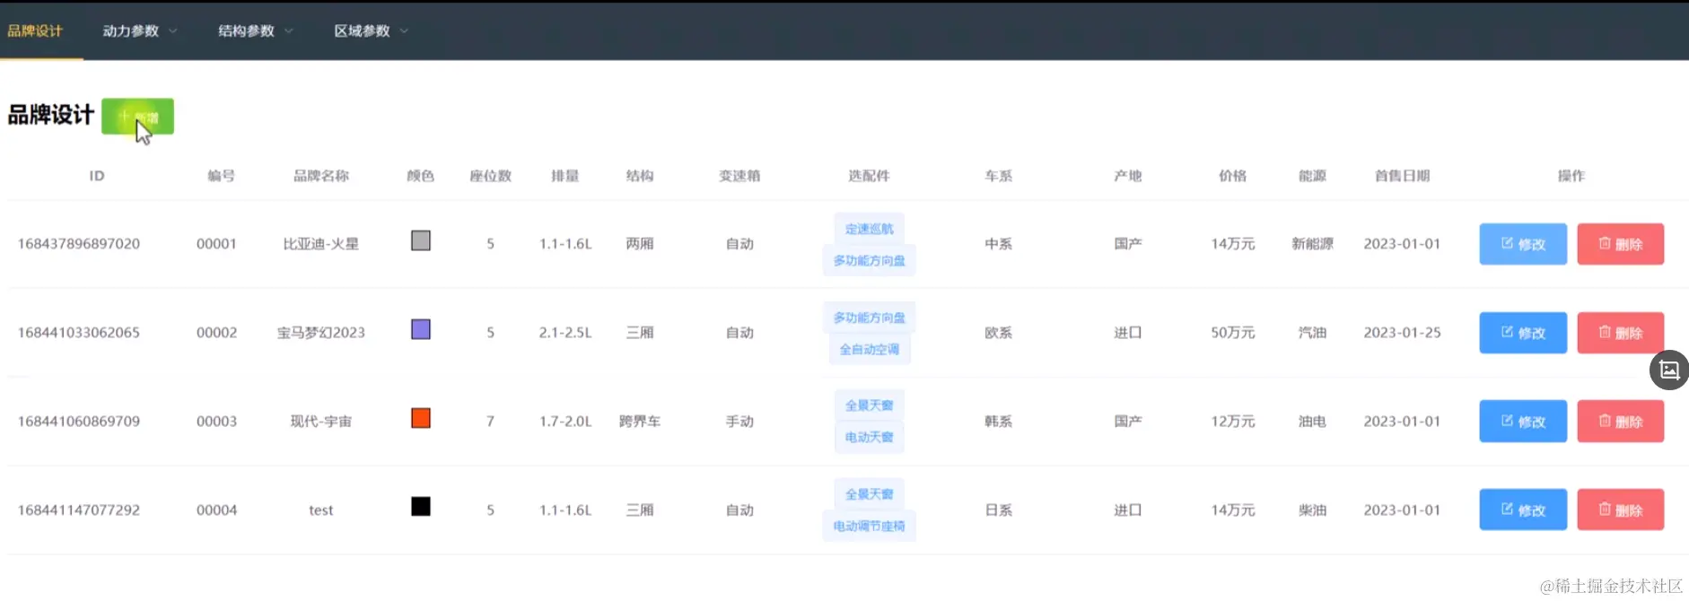The width and height of the screenshot is (1689, 601).
Task: Click the green 新增 add button
Action: (x=137, y=117)
